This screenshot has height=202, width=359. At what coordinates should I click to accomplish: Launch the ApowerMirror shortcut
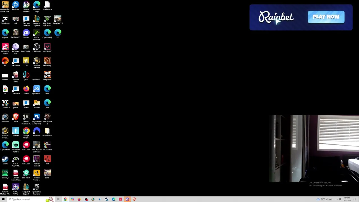coord(37,90)
